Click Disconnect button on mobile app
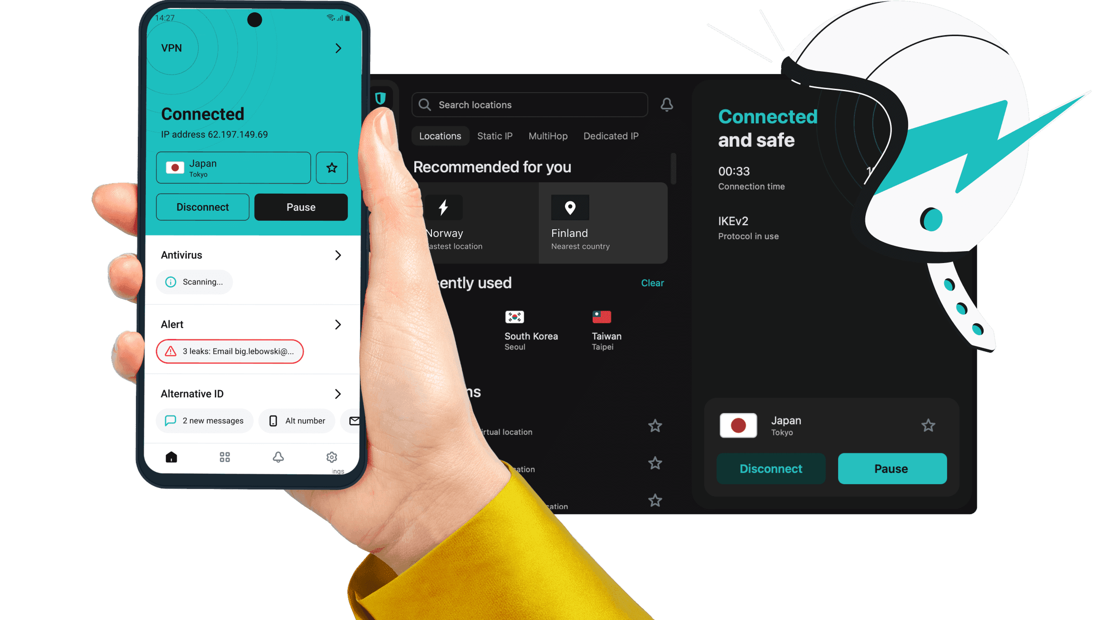Image resolution: width=1110 pixels, height=620 pixels. pos(202,207)
